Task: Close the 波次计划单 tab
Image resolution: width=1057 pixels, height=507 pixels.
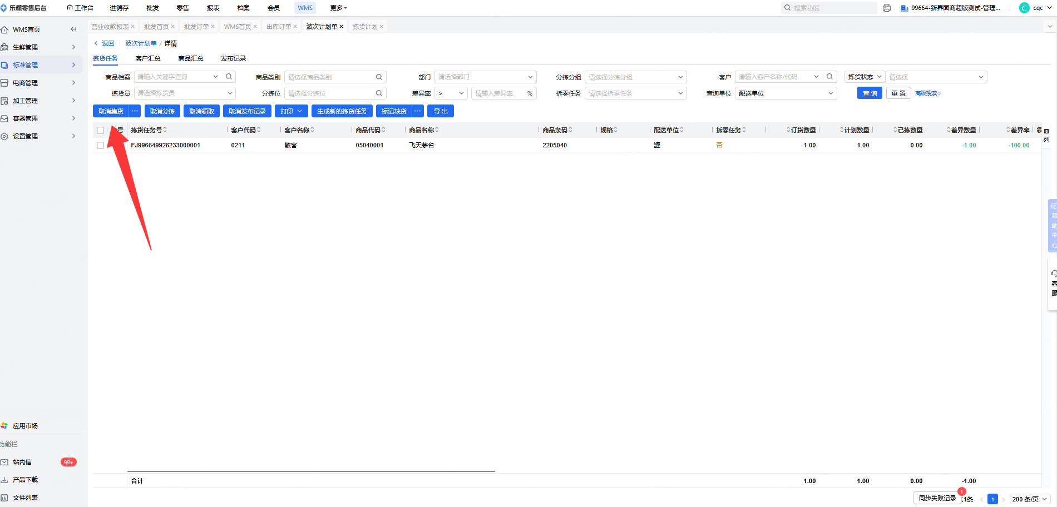Action: pos(342,27)
